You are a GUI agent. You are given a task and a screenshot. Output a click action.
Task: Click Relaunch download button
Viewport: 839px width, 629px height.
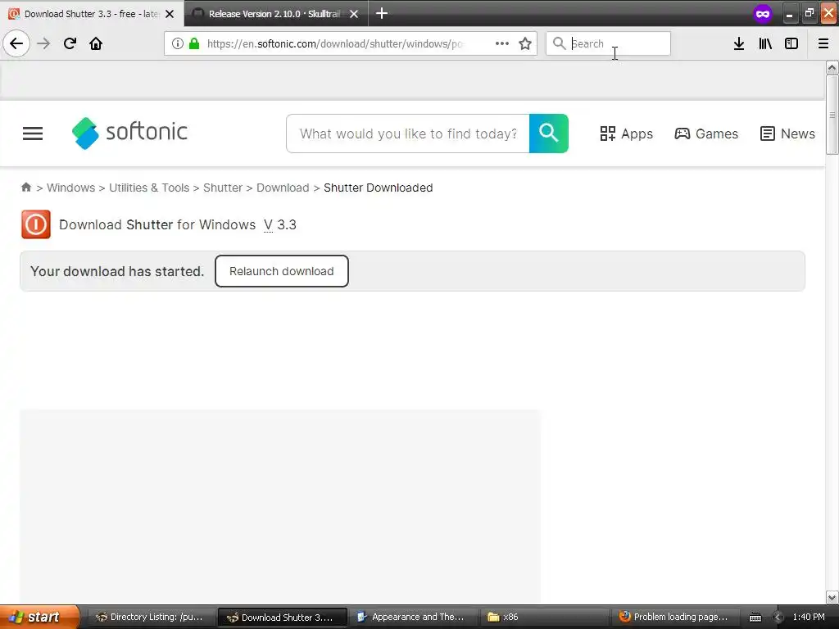coord(282,271)
